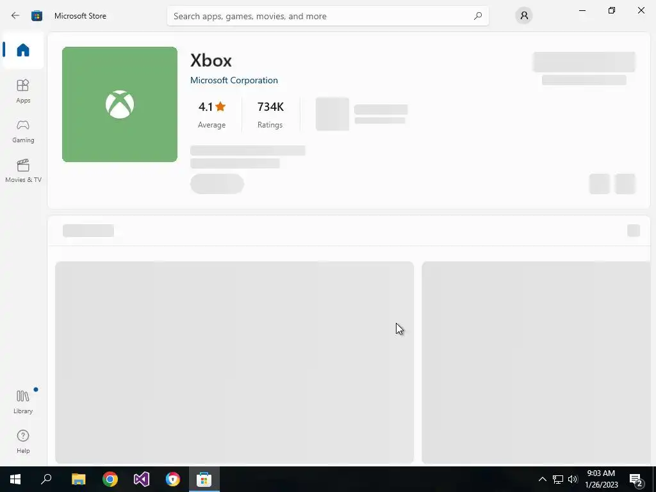Open the Library section
The width and height of the screenshot is (656, 492).
[23, 402]
